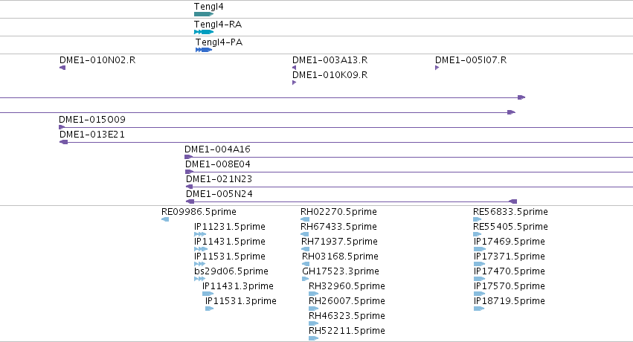Click the DME1-005I07.R feature arrow
The width and height of the screenshot is (633, 342).
point(437,68)
